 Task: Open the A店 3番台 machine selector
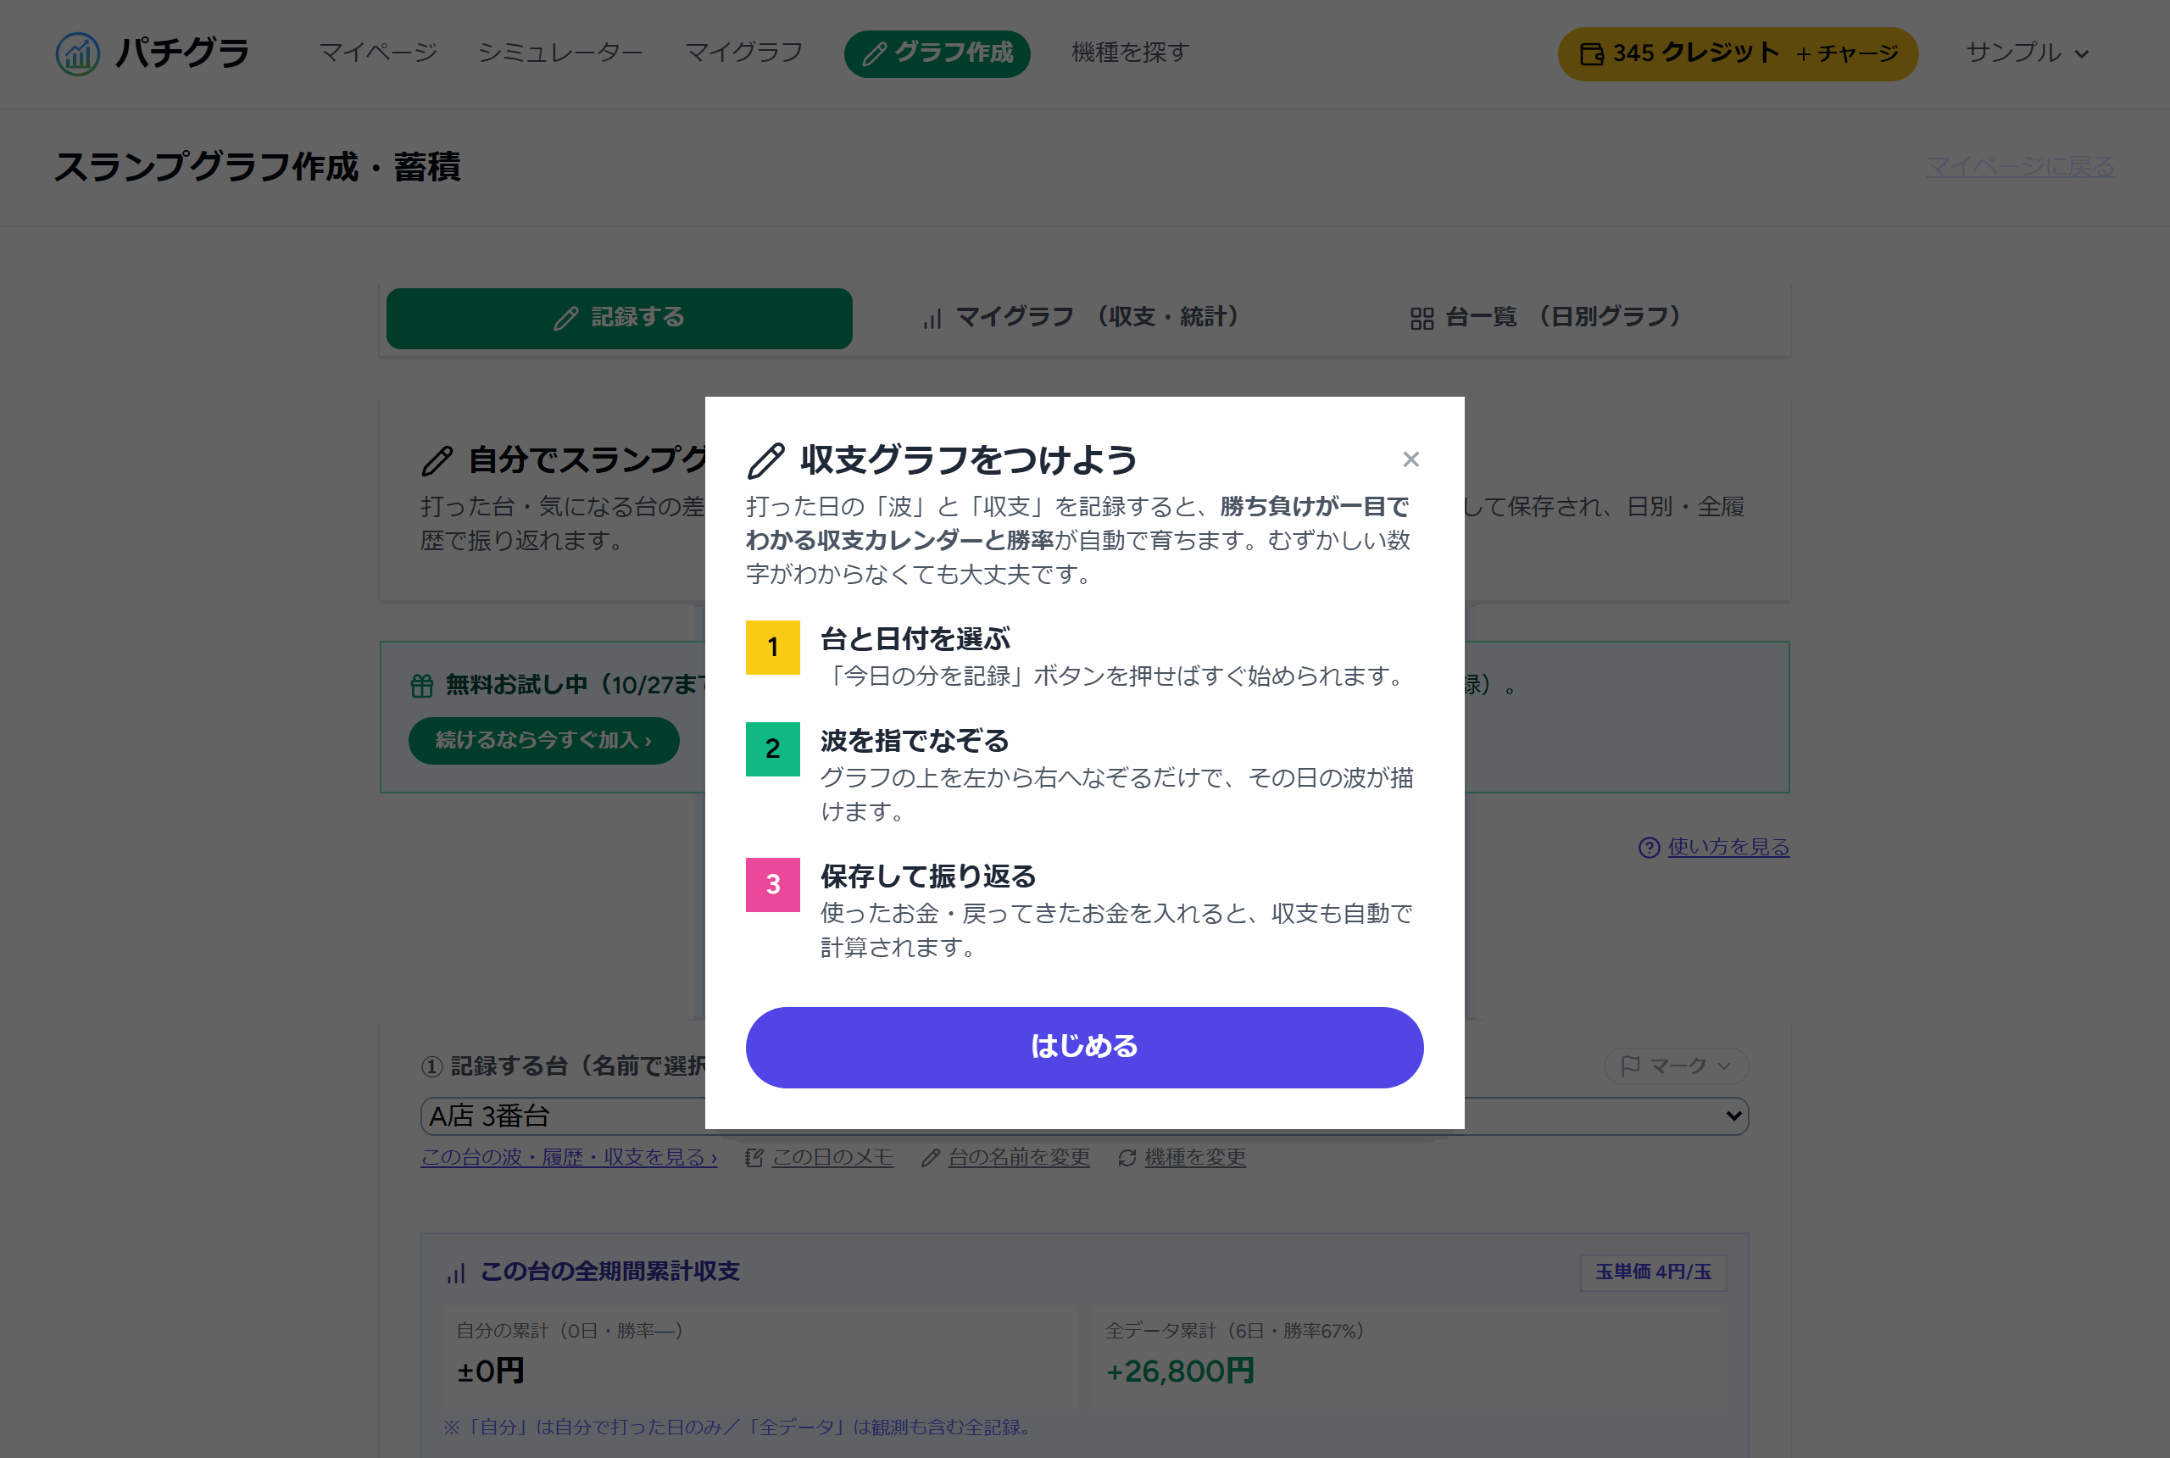[1084, 1116]
